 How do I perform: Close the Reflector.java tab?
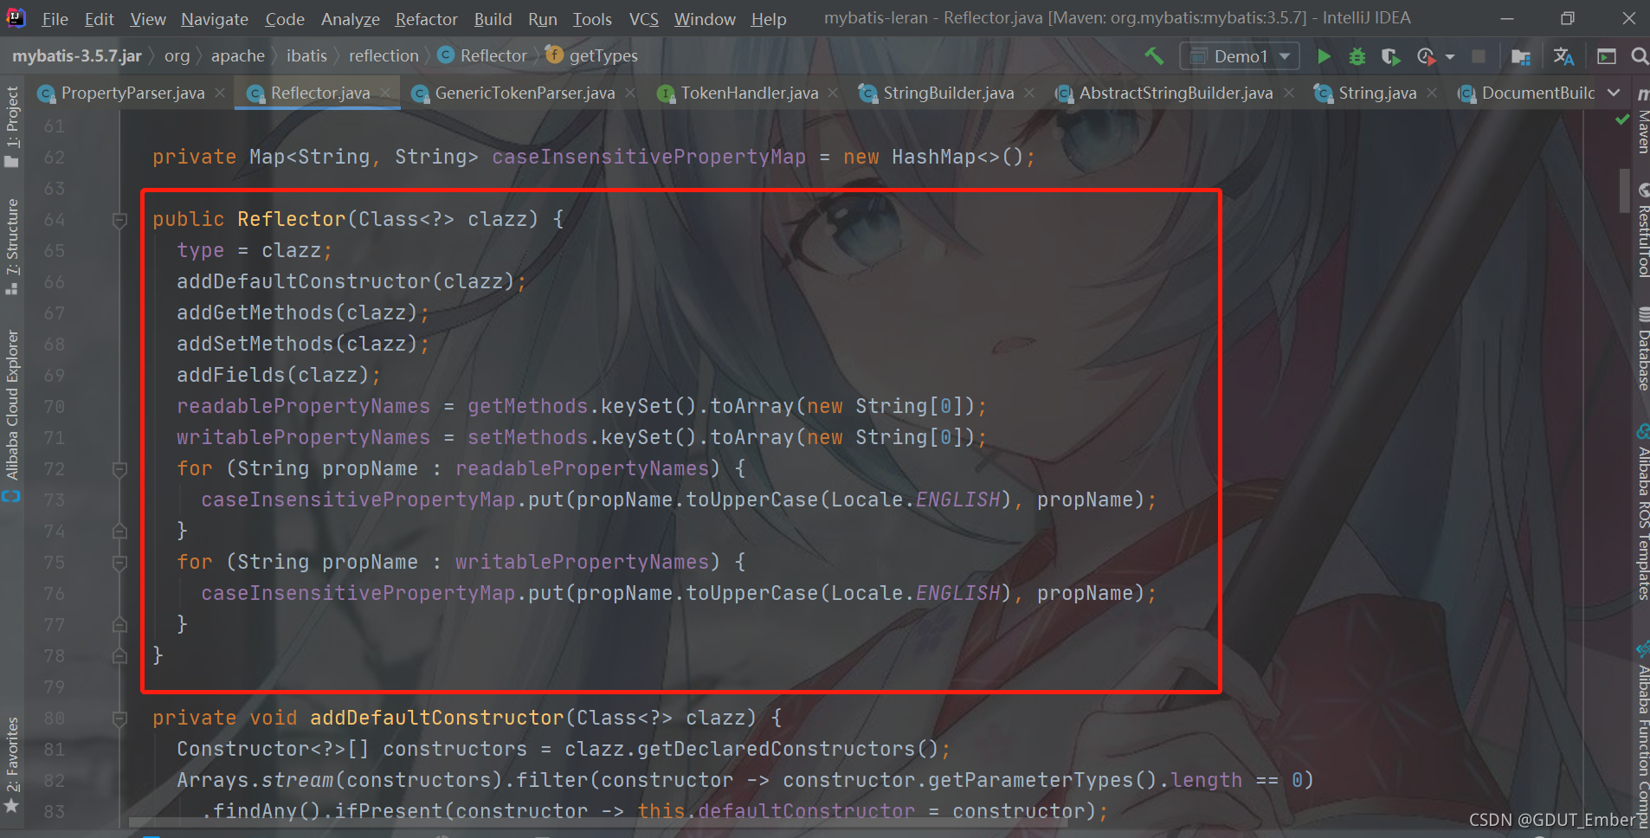(386, 93)
